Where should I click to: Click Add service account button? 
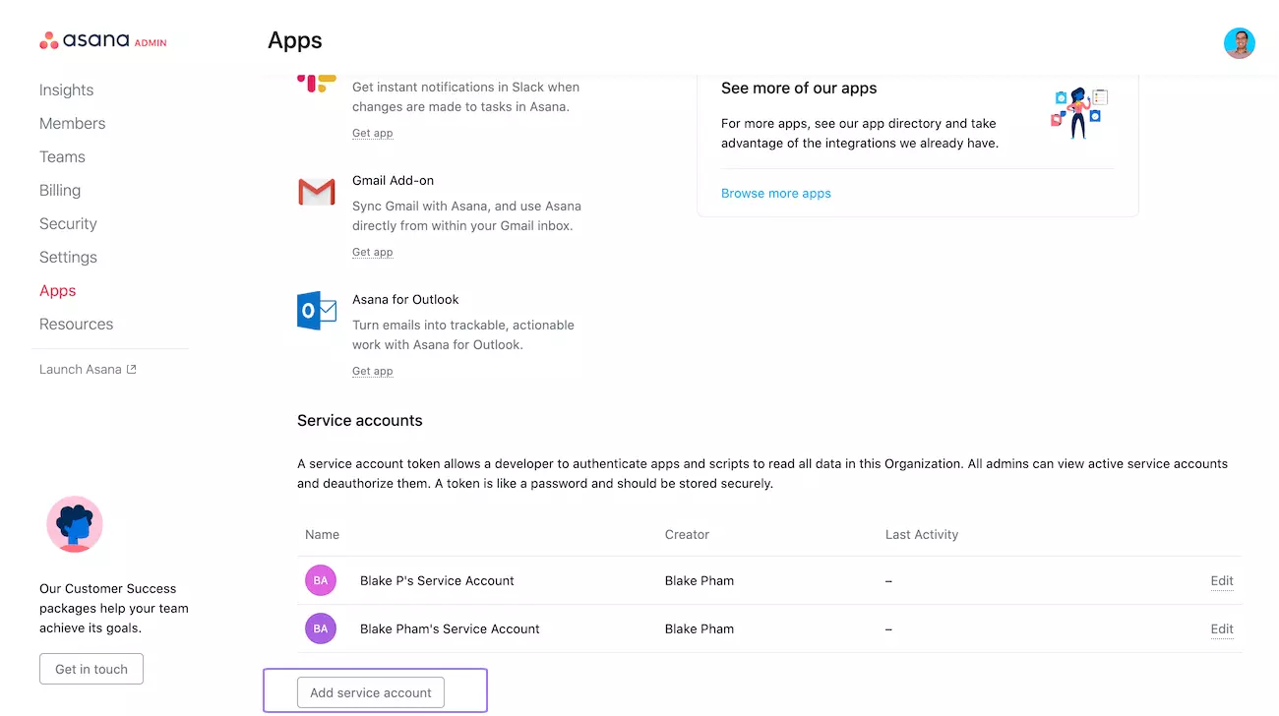371,692
